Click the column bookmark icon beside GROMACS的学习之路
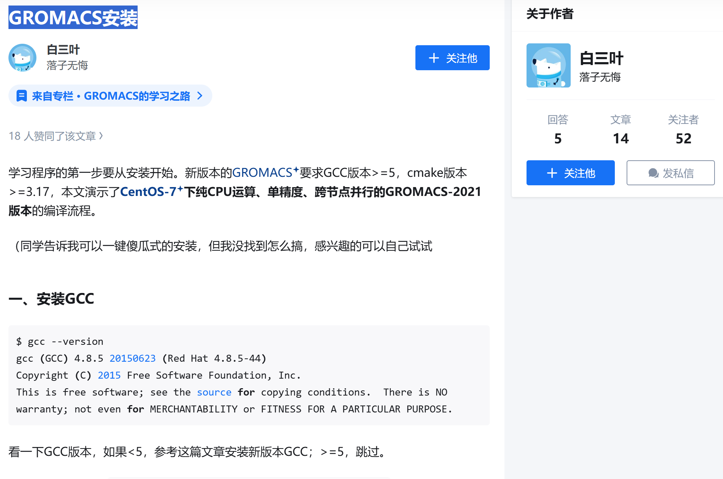 pyautogui.click(x=22, y=95)
